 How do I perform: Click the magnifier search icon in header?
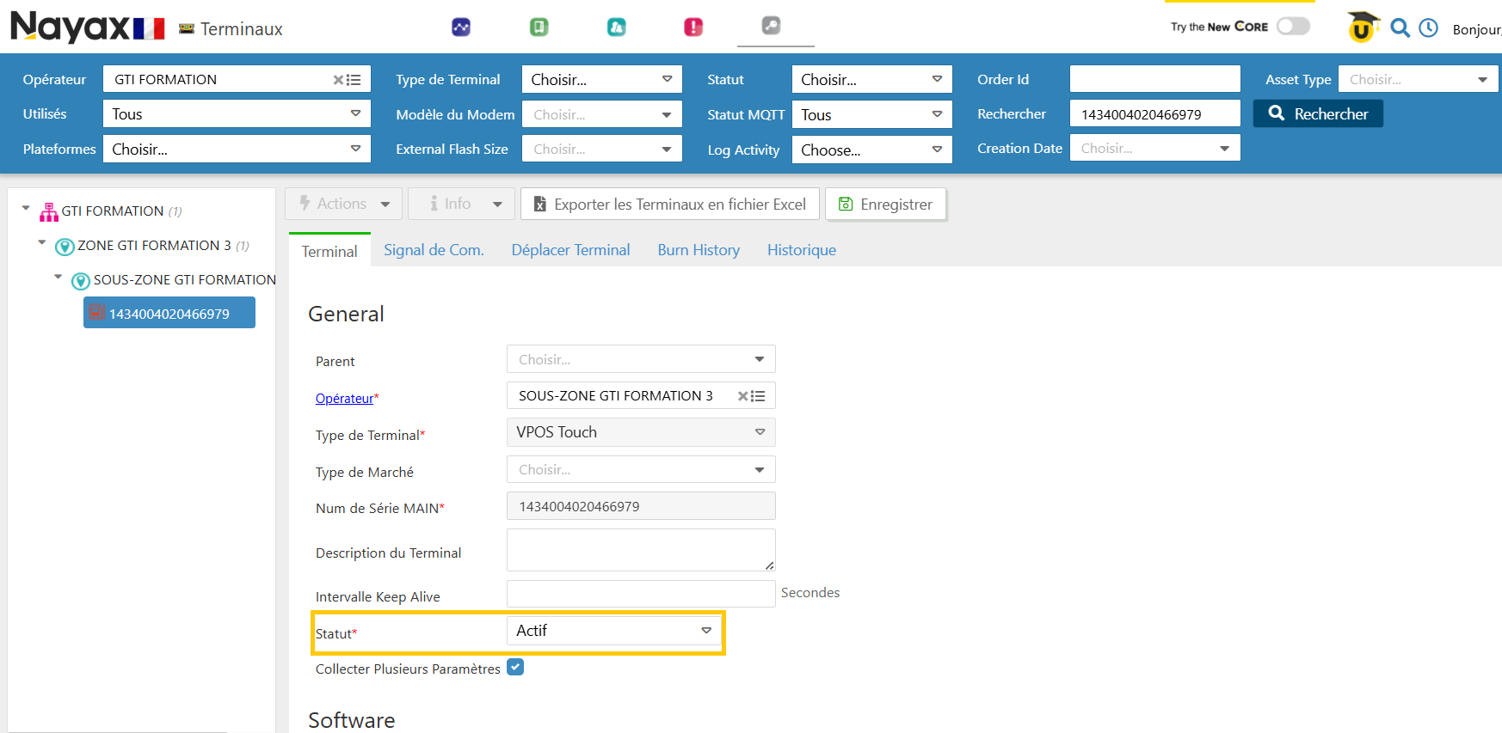[x=1400, y=28]
